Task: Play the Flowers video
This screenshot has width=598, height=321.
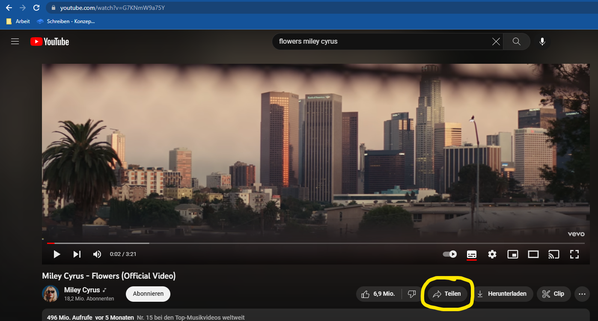Action: [x=57, y=254]
